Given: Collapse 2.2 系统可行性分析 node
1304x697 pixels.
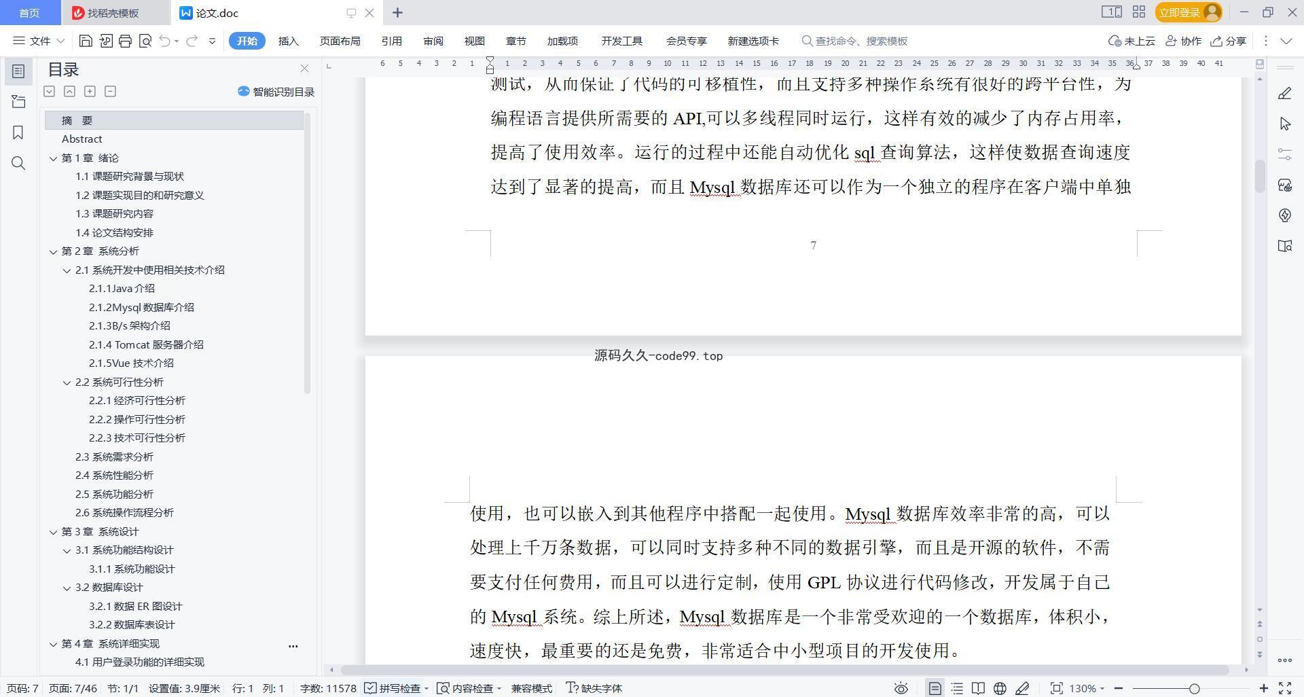Looking at the screenshot, I should [x=67, y=382].
